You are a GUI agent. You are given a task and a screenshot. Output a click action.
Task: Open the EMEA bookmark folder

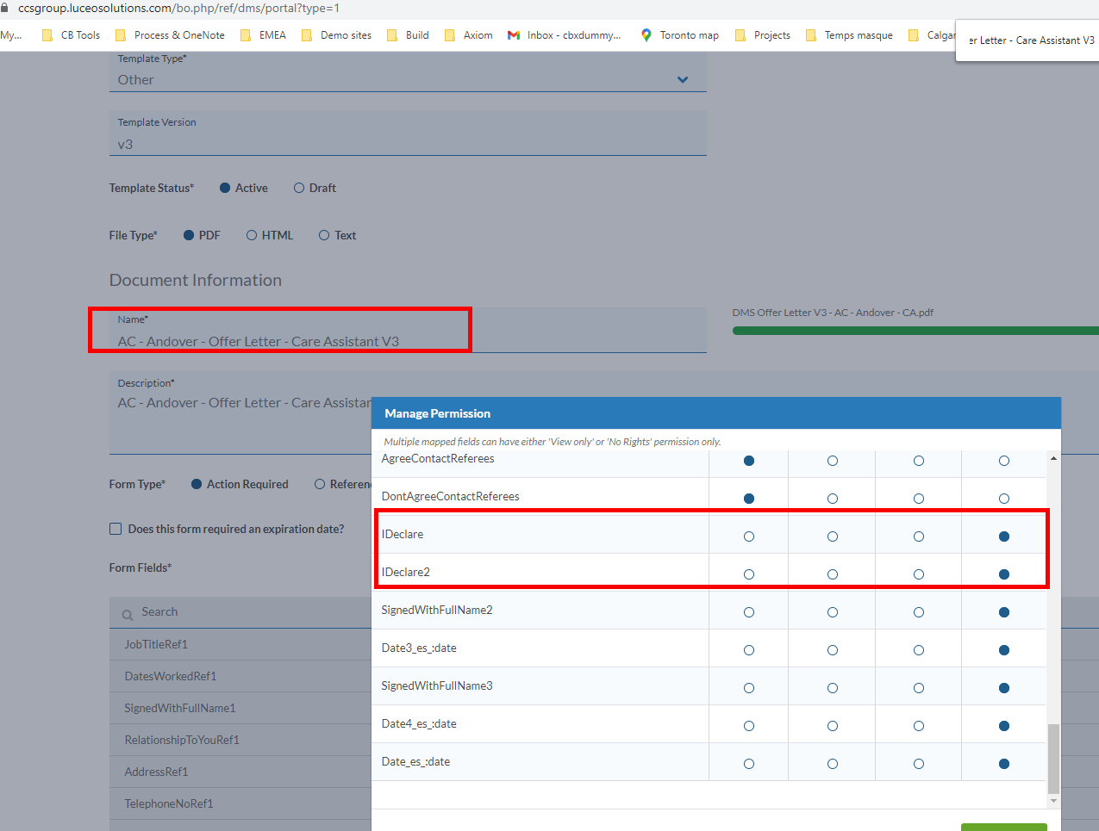pos(263,35)
